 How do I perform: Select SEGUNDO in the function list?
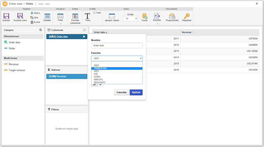117,82
